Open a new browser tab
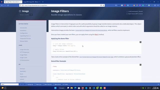 [43, 2]
